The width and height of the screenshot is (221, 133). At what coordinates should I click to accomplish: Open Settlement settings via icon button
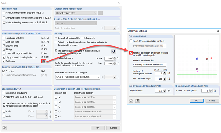tap(44, 61)
